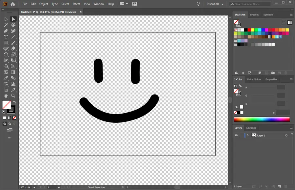Screen dimensions: 295x190
Task: Click the Home icon in top bar
Action: pos(13,4)
